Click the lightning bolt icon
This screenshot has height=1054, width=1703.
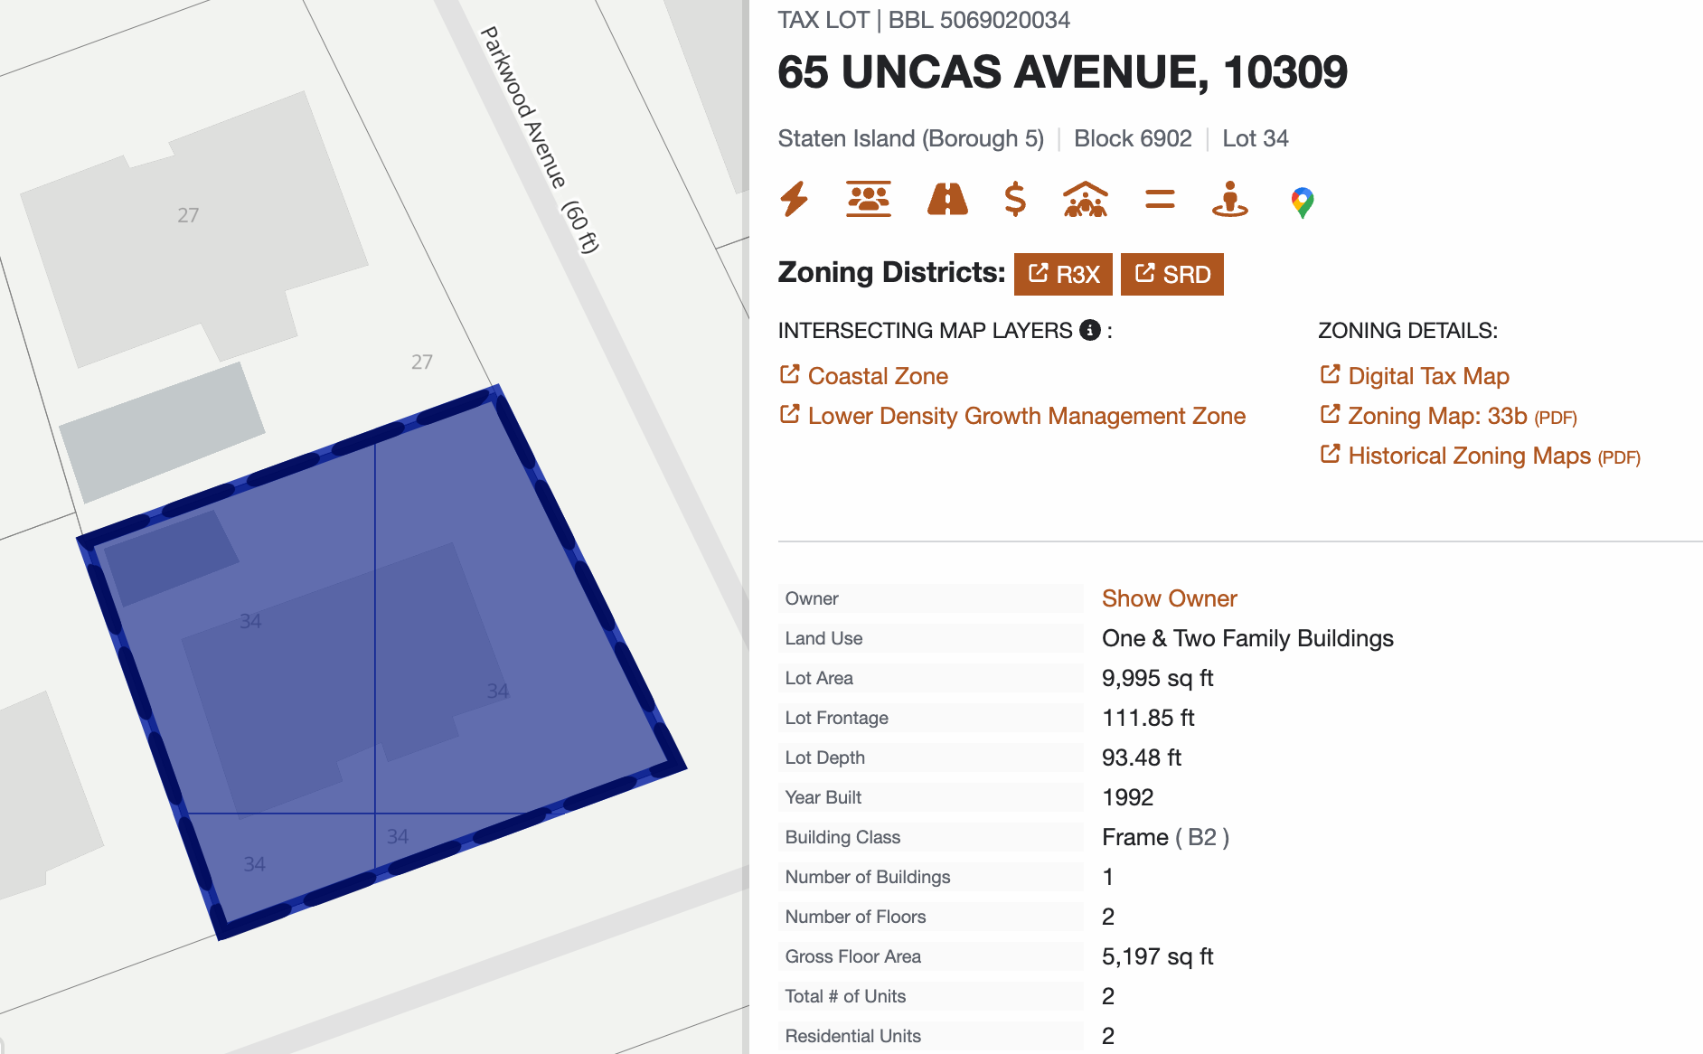(795, 200)
